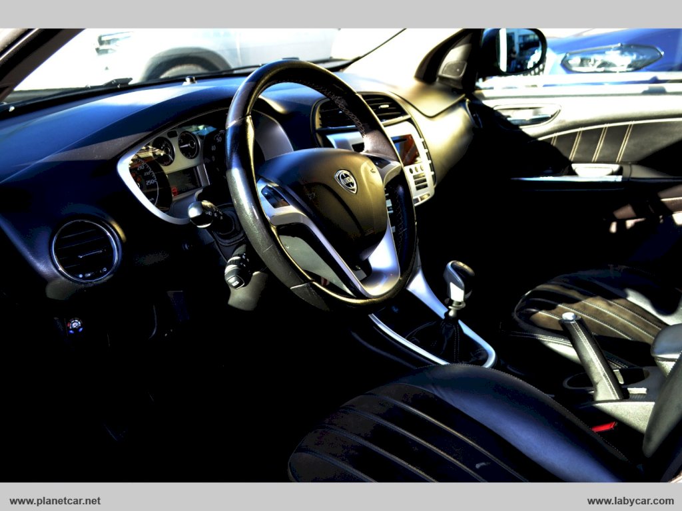This screenshot has width=682, height=511.
Task: Click the blue car's headlight outside
Action: [610, 59]
